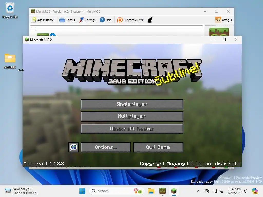
Task: Select the MultiMC desktop folder
Action: pos(10,61)
